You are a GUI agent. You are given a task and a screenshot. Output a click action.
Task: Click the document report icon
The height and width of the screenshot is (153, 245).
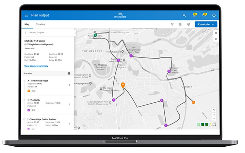[180, 24]
